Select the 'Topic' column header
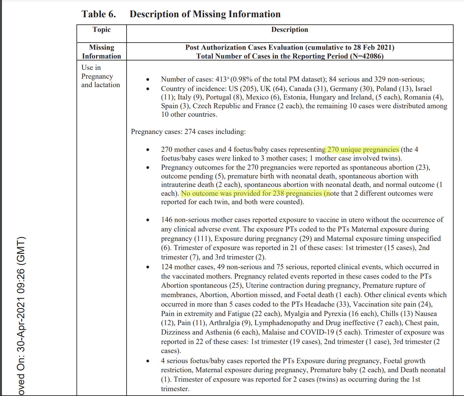The height and width of the screenshot is (396, 464). [x=102, y=30]
